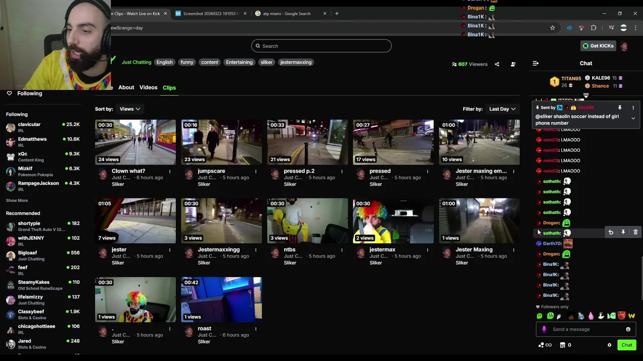Click the moderator view icon next to share
Image resolution: width=643 pixels, height=361 pixels.
tap(513, 64)
